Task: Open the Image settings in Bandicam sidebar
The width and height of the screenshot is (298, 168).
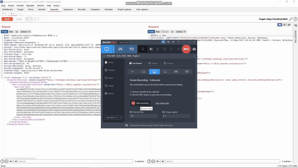Action: click(109, 86)
